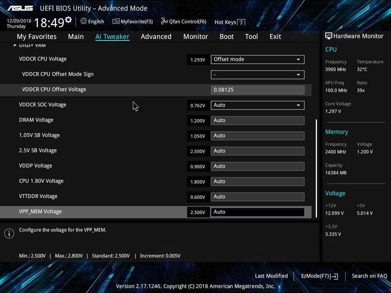Open the Monitor tab

[195, 37]
